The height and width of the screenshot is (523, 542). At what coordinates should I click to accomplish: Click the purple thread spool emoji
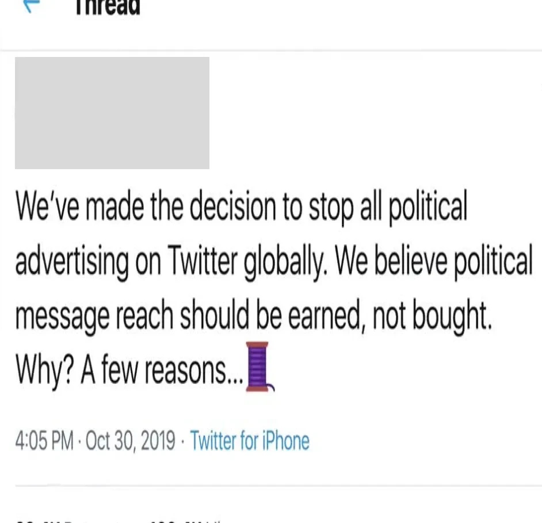pyautogui.click(x=260, y=367)
